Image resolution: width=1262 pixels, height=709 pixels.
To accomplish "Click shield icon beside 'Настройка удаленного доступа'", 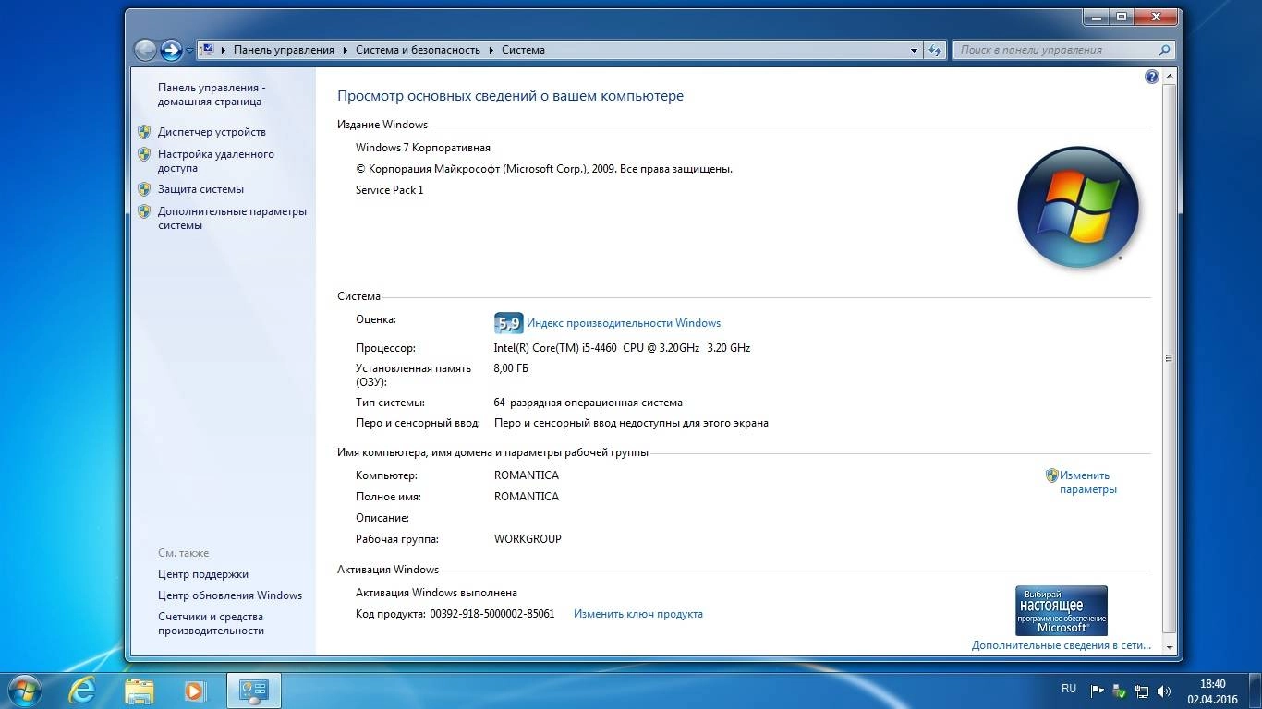I will pos(144,154).
